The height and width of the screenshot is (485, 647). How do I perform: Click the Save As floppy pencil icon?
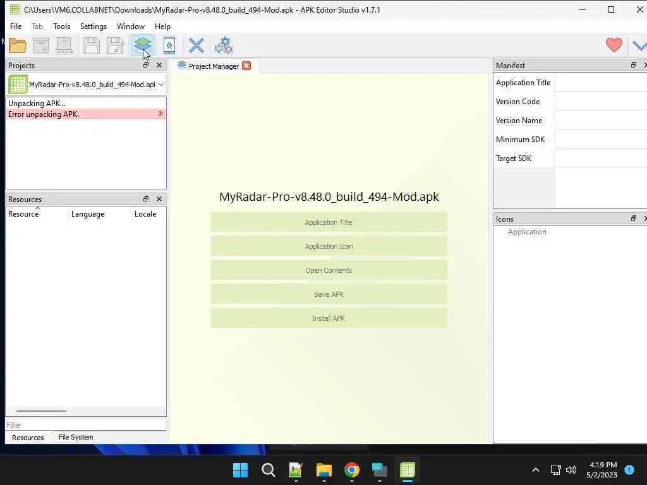click(x=116, y=45)
